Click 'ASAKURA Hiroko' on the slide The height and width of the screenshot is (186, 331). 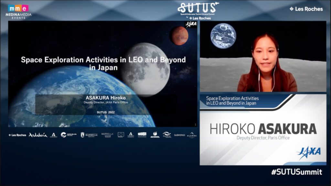106,98
